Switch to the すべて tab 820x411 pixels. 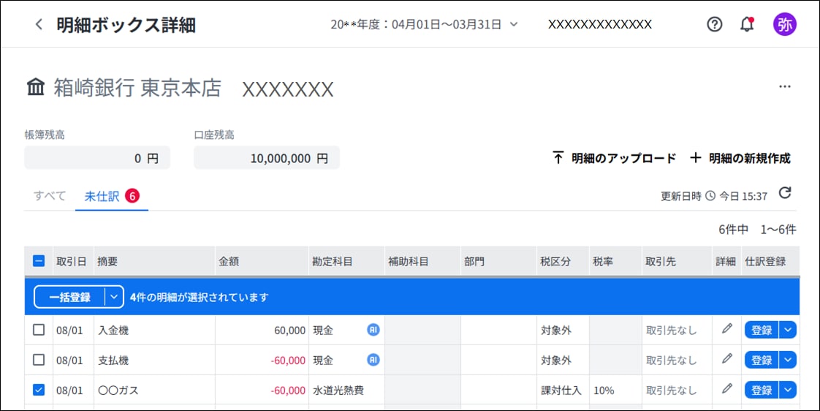coord(50,196)
